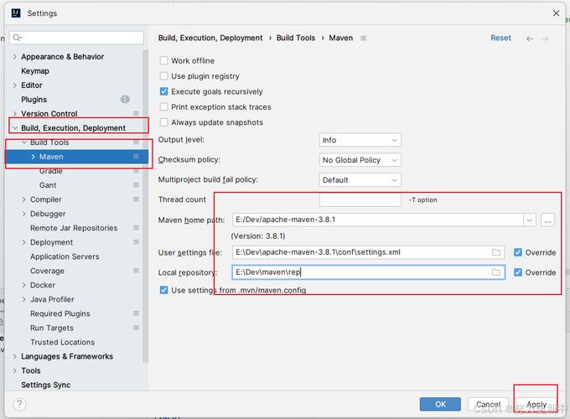Click project-level icon beside Coverage
The image size is (570, 419).
point(136,271)
